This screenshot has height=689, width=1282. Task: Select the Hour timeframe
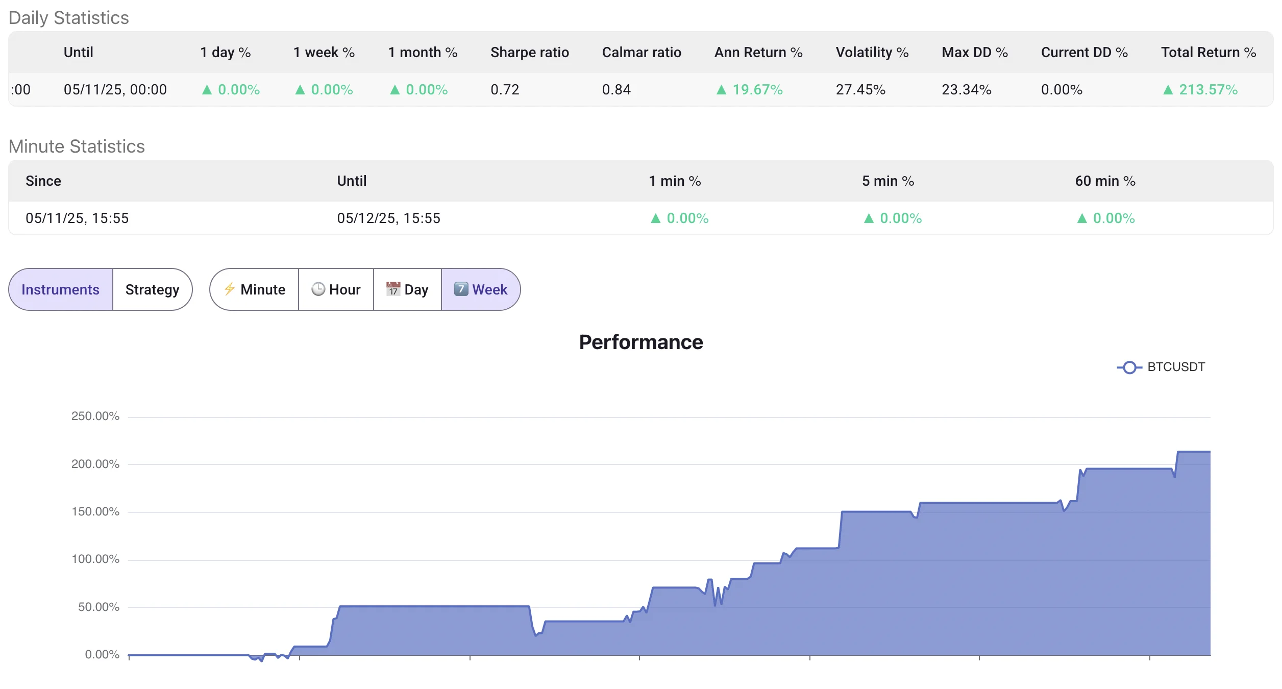click(x=336, y=289)
